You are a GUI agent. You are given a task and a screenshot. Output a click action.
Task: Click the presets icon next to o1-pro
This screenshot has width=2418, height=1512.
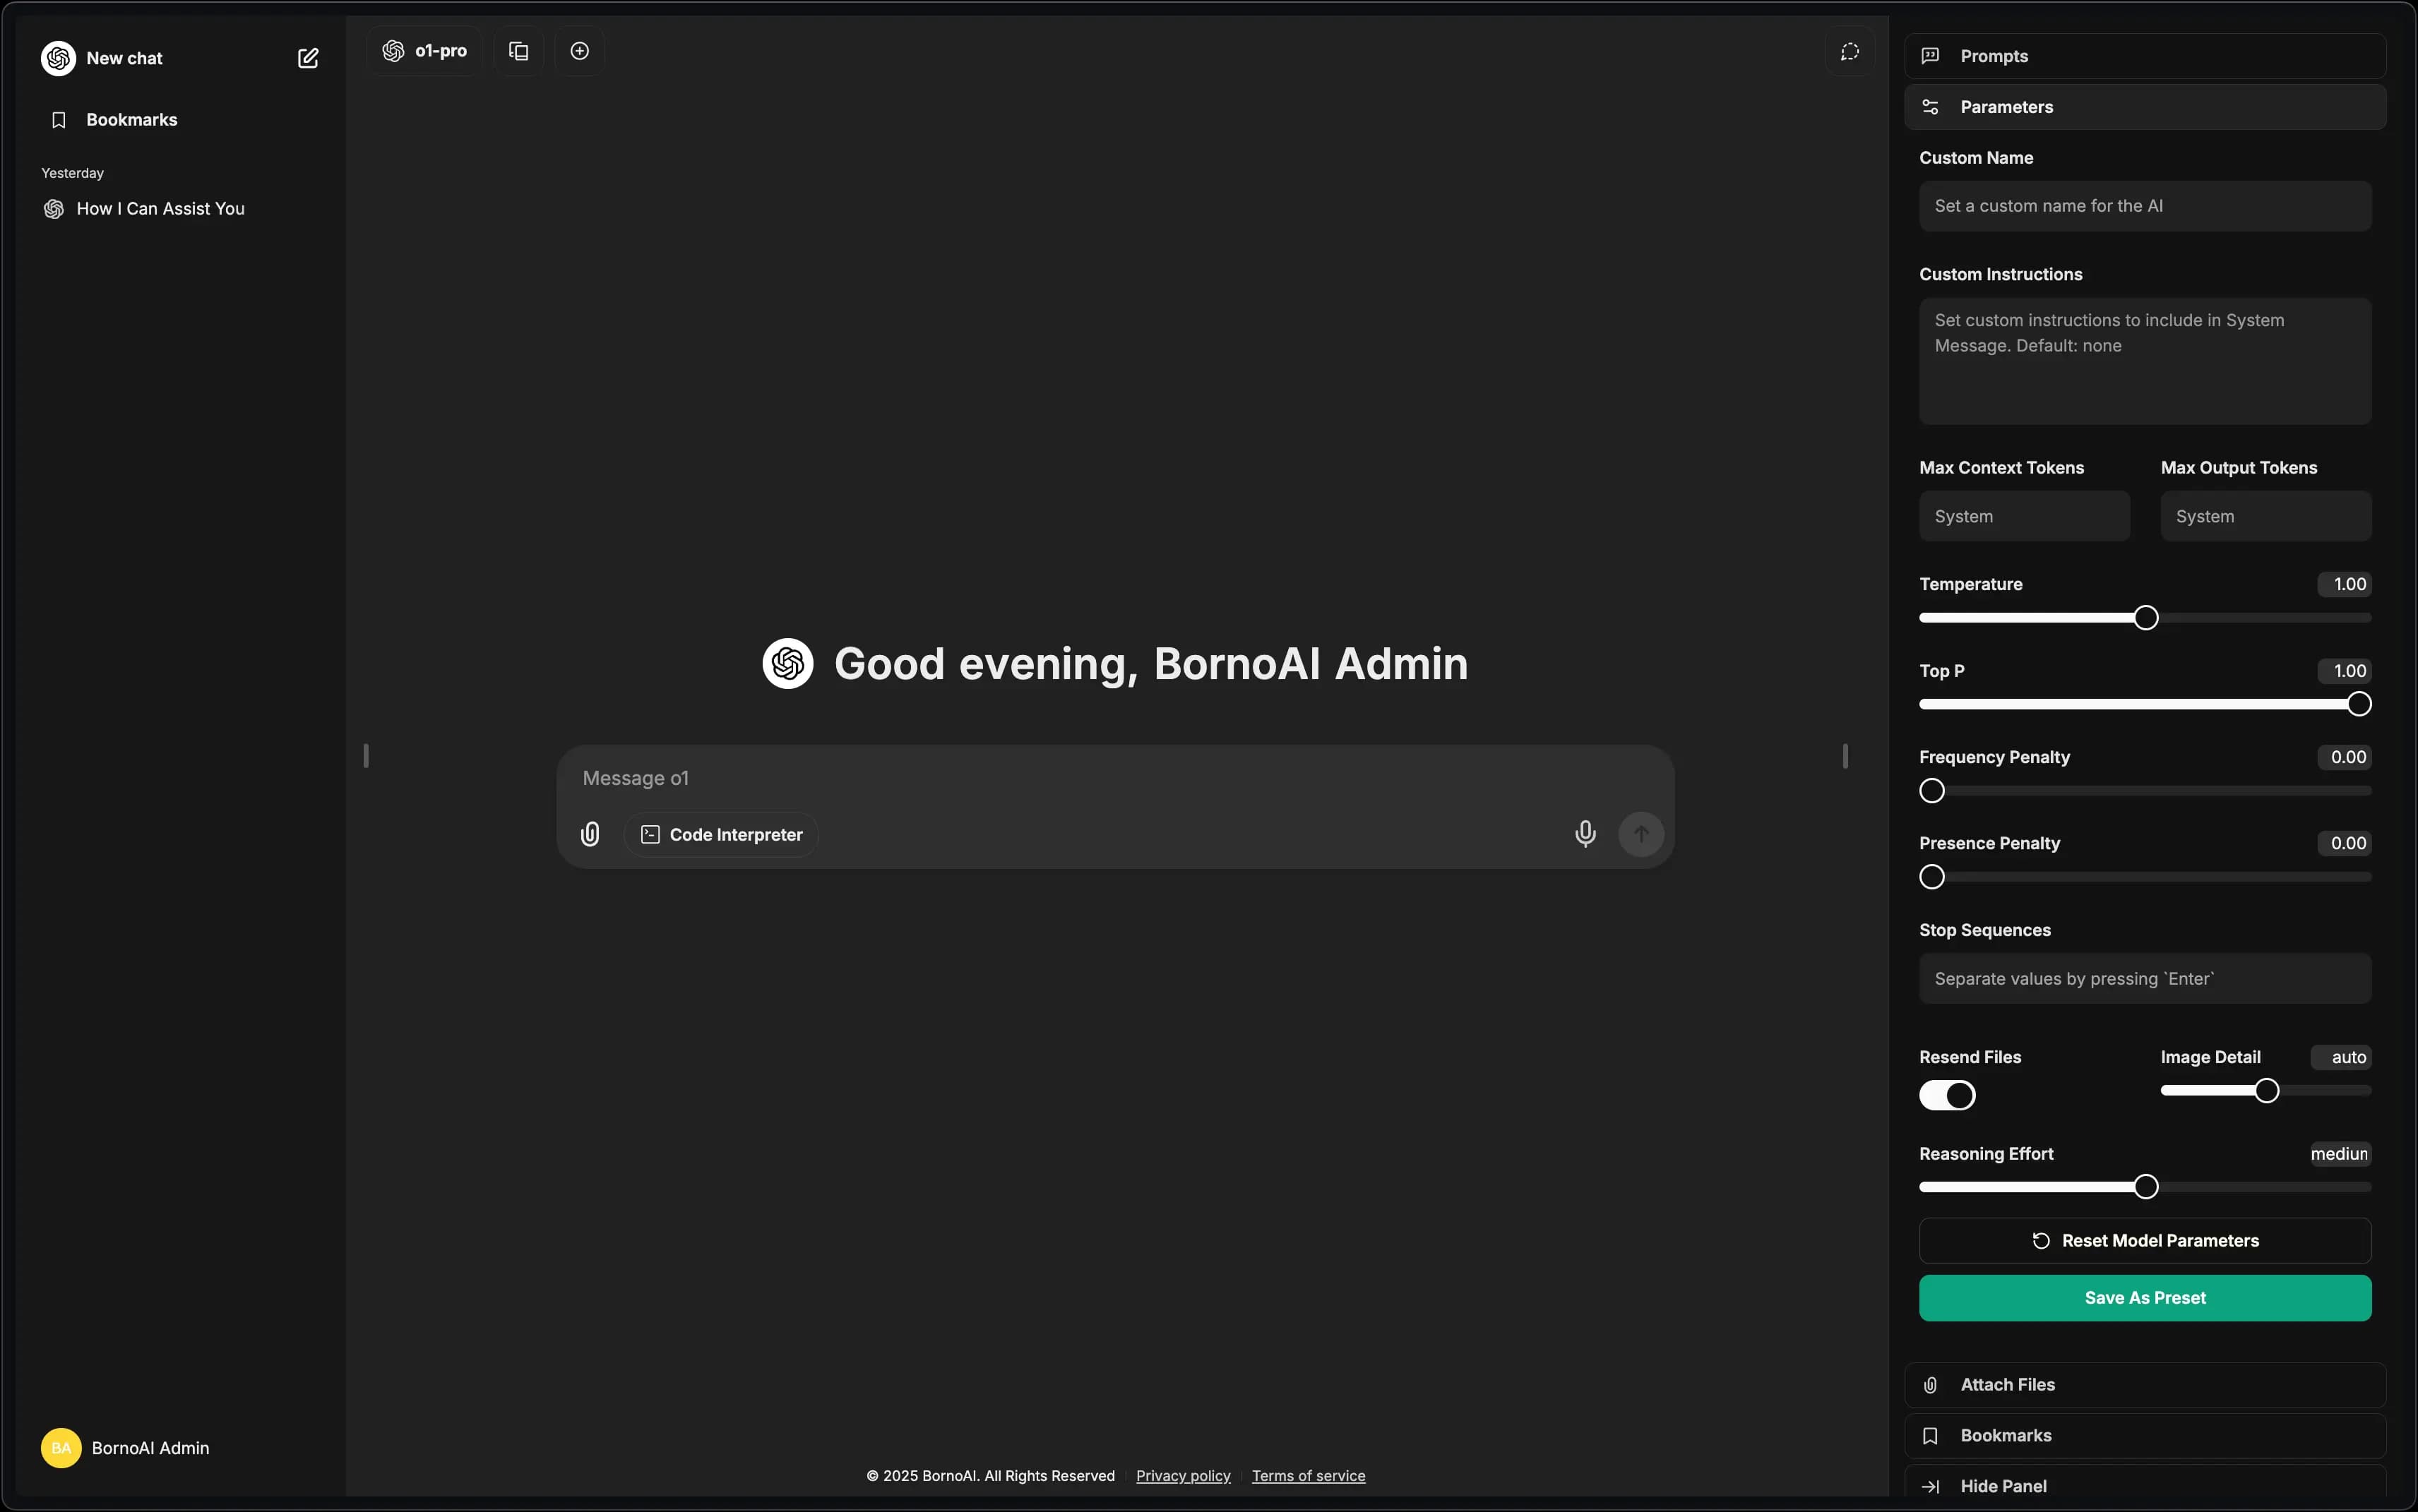[x=518, y=51]
